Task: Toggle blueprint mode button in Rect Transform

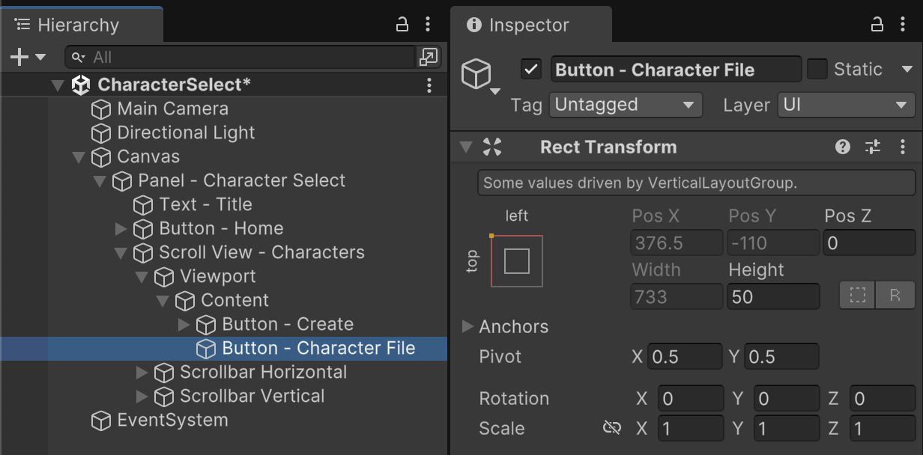Action: (857, 296)
